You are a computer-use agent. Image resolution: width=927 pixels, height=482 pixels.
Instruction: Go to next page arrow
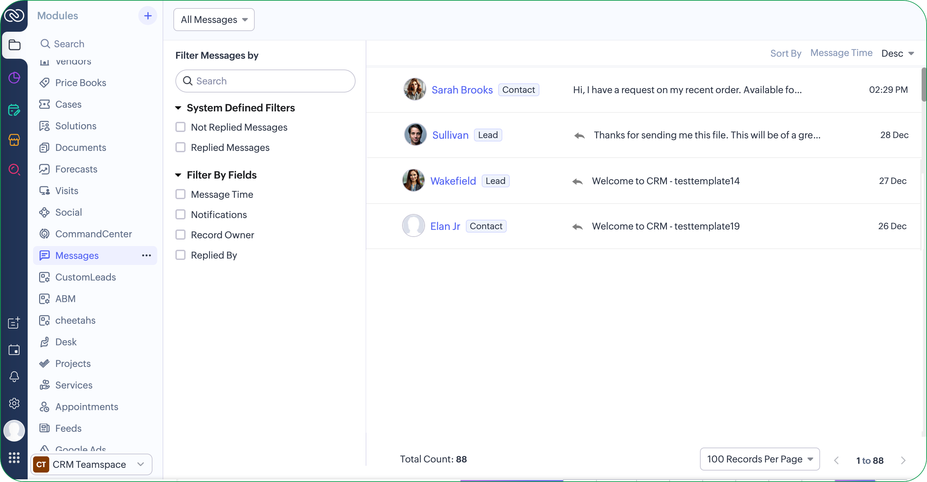(x=903, y=460)
